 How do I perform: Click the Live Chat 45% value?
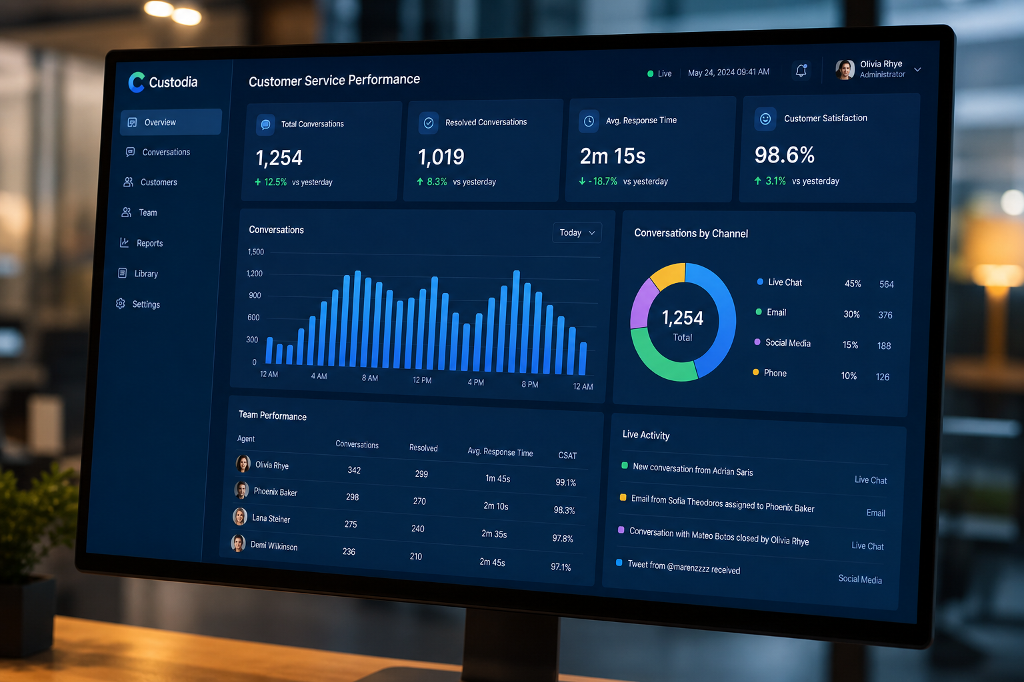pyautogui.click(x=853, y=284)
